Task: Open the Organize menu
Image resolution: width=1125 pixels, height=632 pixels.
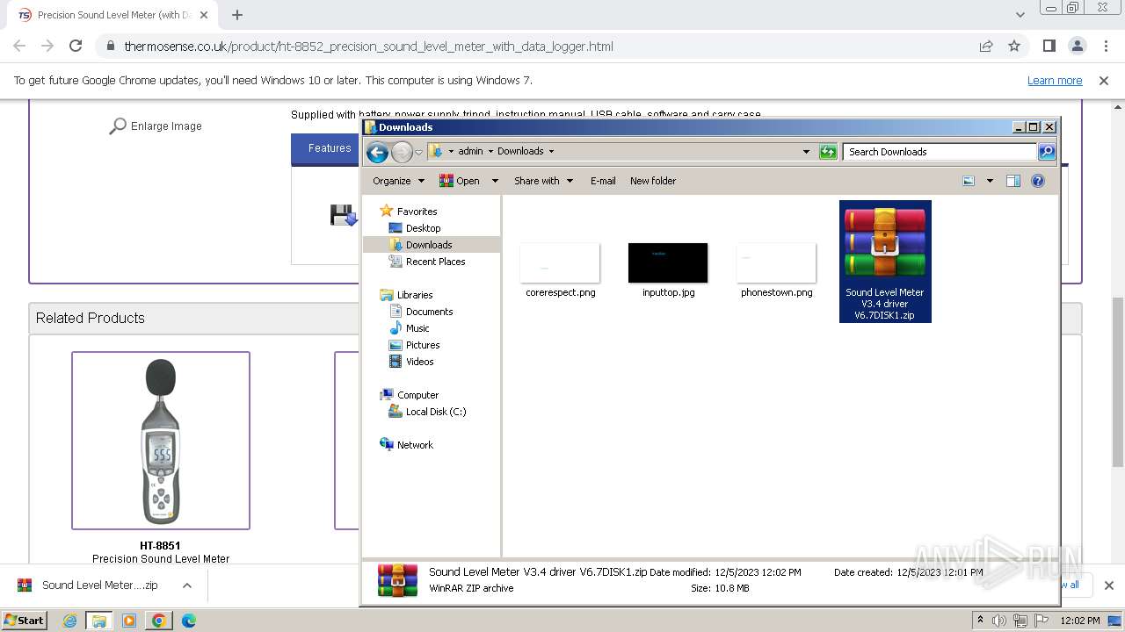Action: click(398, 181)
